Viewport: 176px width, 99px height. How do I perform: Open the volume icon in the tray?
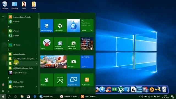pyautogui.click(x=152, y=97)
